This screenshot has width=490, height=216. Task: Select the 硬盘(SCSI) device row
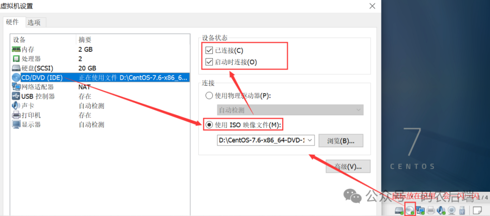coord(100,68)
